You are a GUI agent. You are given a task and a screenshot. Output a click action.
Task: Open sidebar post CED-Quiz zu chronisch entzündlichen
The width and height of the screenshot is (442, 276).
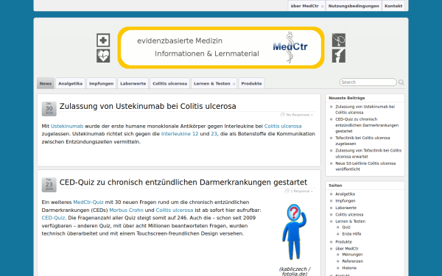(367, 125)
